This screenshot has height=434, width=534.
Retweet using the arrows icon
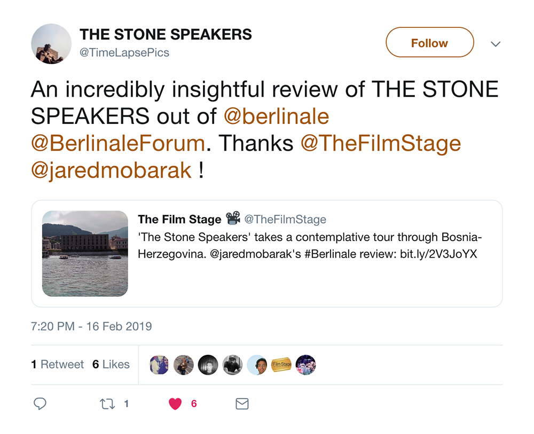[x=108, y=404]
